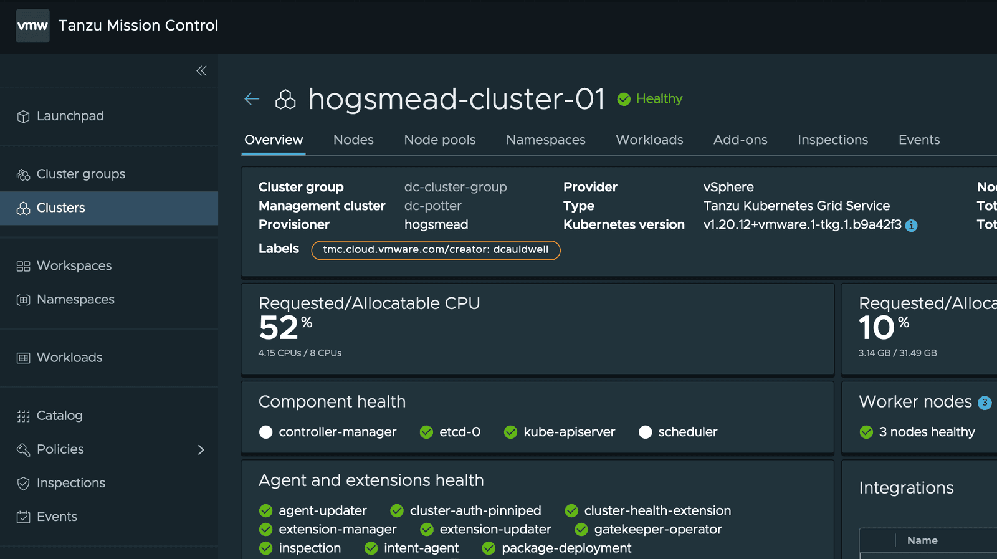Viewport: 997px width, 559px height.
Task: Click the Kubernetes version info icon
Action: click(x=911, y=226)
